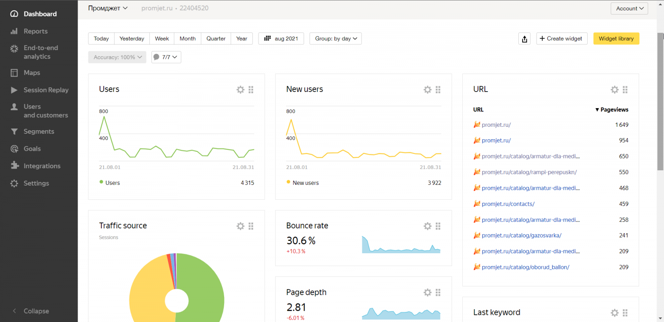Viewport: 664px width, 322px height.
Task: Click the Page depth value 2.81
Action: (x=296, y=307)
